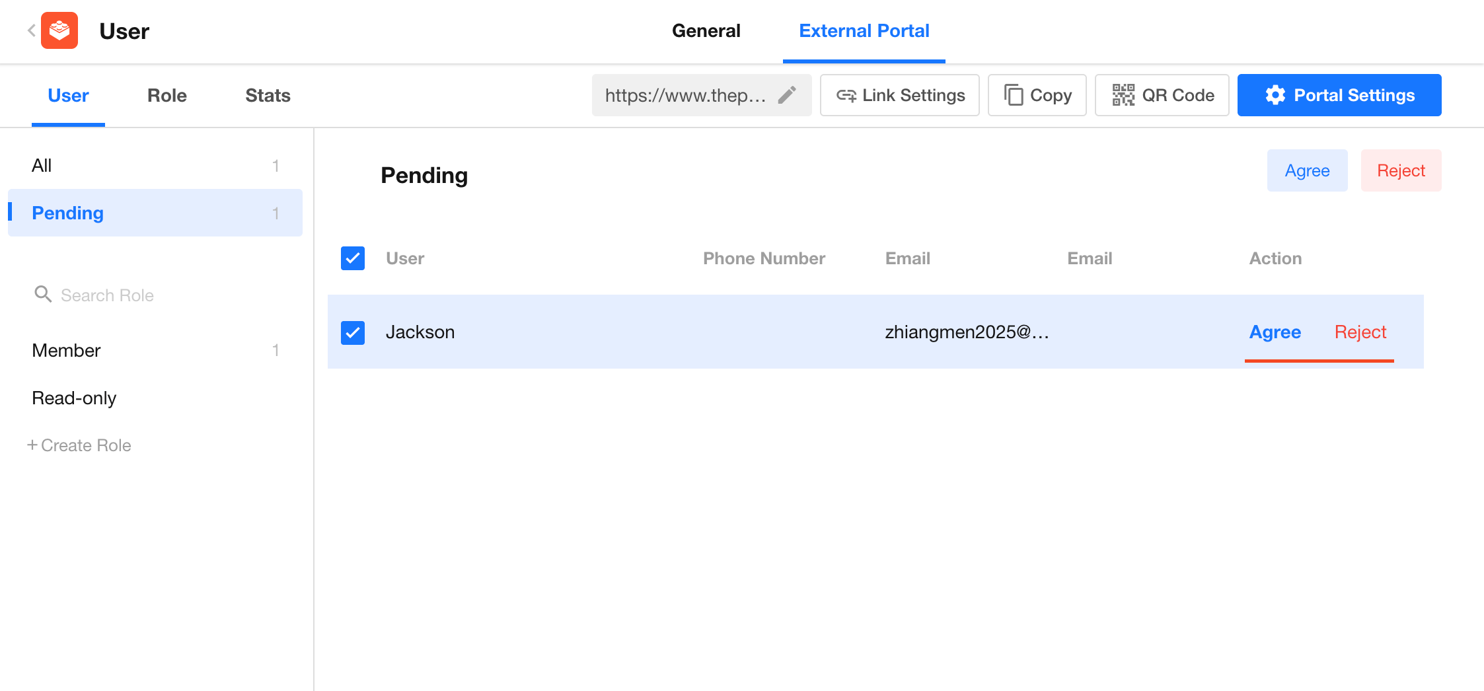
Task: Switch to the General tab
Action: click(x=706, y=31)
